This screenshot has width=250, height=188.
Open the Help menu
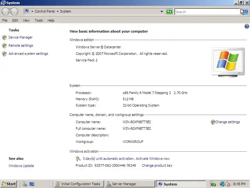click(51, 20)
